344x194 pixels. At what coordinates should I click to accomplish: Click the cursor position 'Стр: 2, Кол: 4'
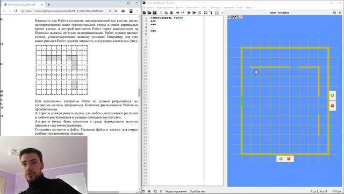tap(319, 191)
